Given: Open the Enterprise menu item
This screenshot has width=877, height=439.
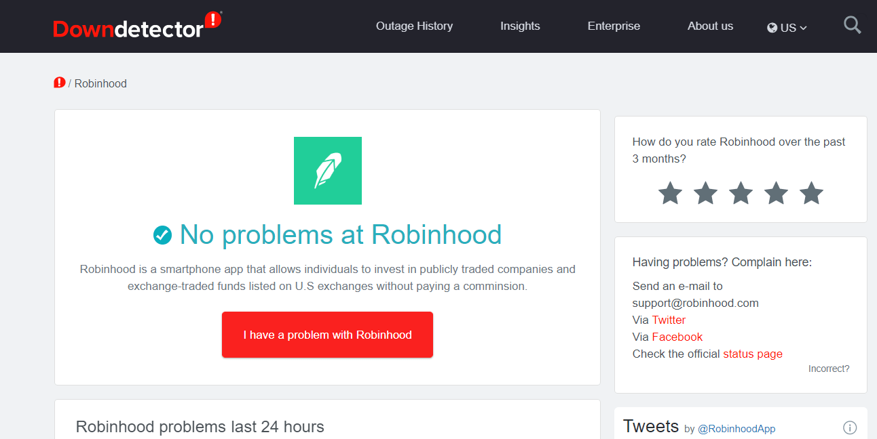Looking at the screenshot, I should [614, 26].
